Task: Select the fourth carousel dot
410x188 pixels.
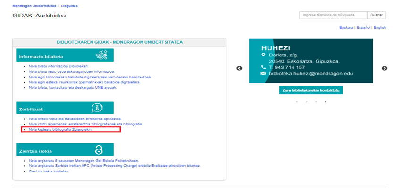Action: click(x=325, y=102)
